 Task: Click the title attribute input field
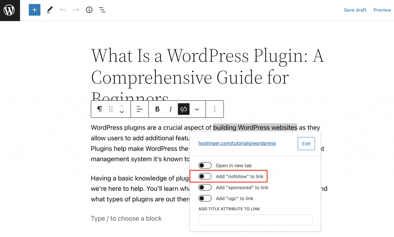coord(255,220)
